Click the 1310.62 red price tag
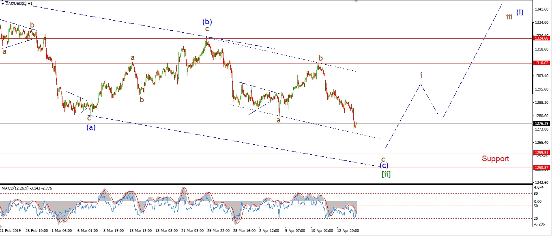552x236 pixels. [x=542, y=63]
